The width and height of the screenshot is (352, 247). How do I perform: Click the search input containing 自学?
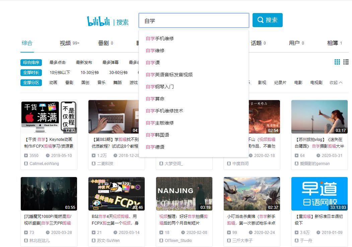(194, 20)
